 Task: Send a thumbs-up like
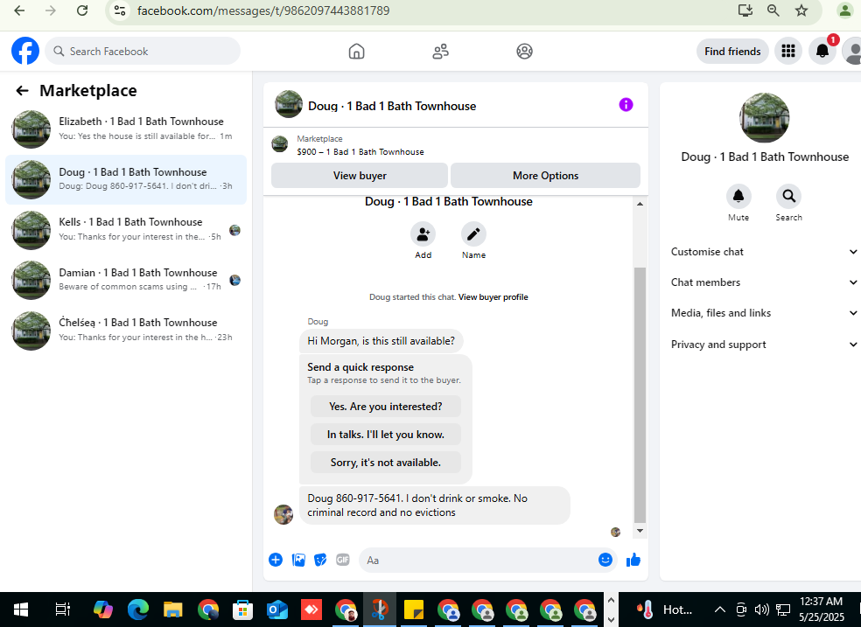click(633, 560)
